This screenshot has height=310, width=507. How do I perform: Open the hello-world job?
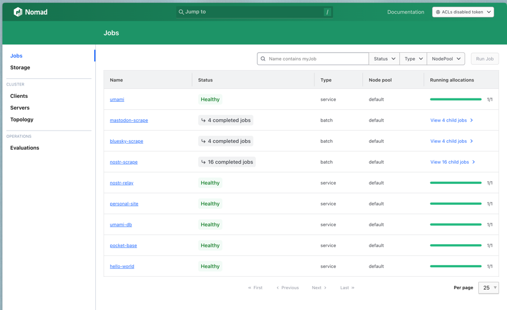[x=122, y=267]
